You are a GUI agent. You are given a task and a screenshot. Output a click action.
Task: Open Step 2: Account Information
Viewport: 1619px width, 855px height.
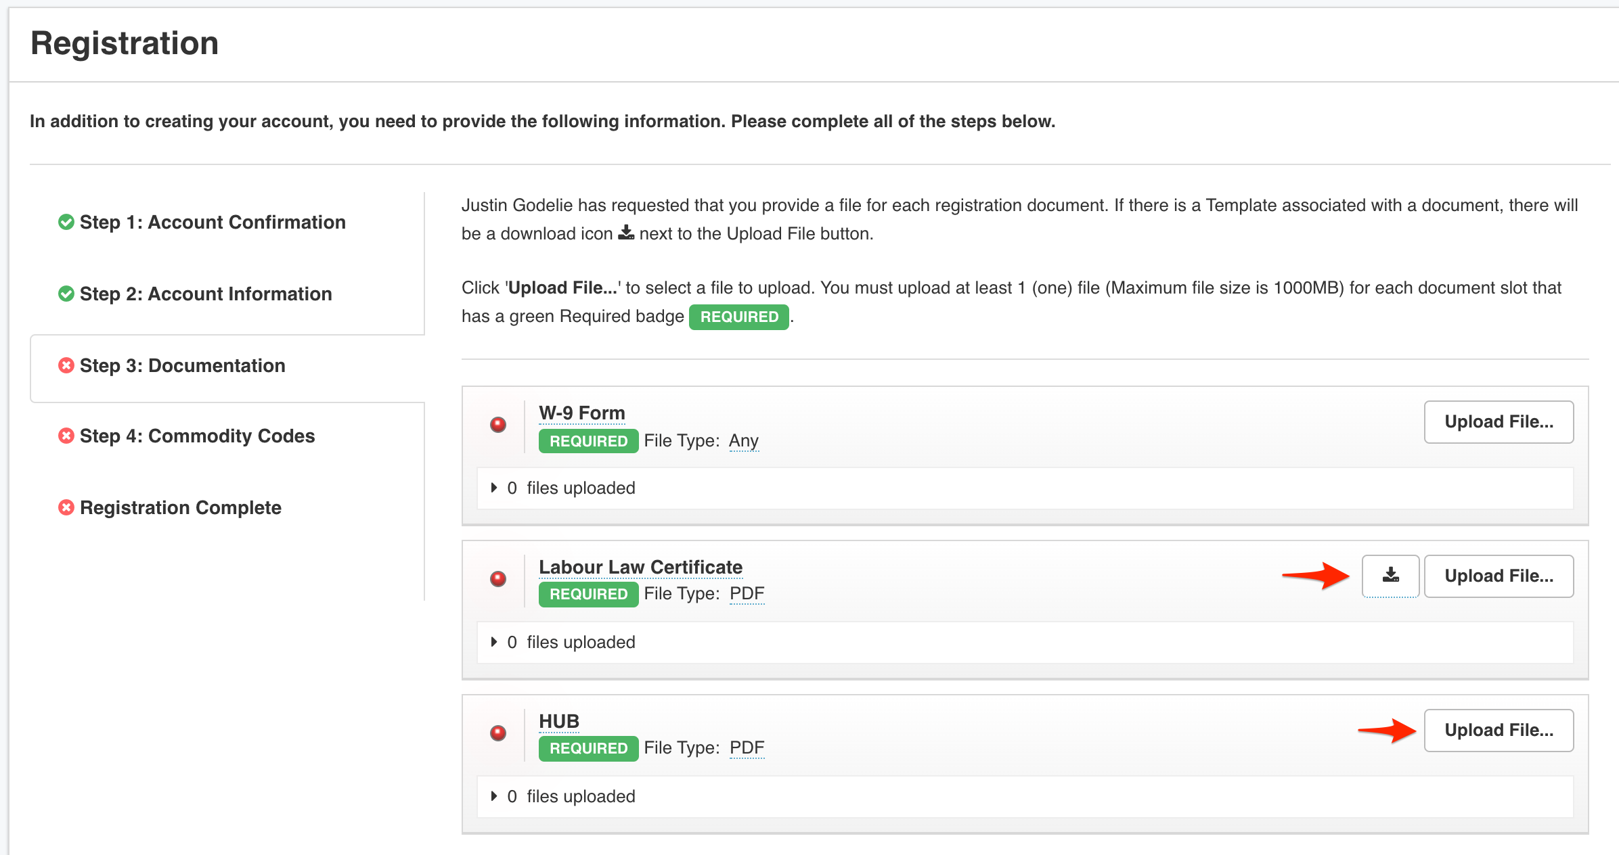(x=206, y=294)
